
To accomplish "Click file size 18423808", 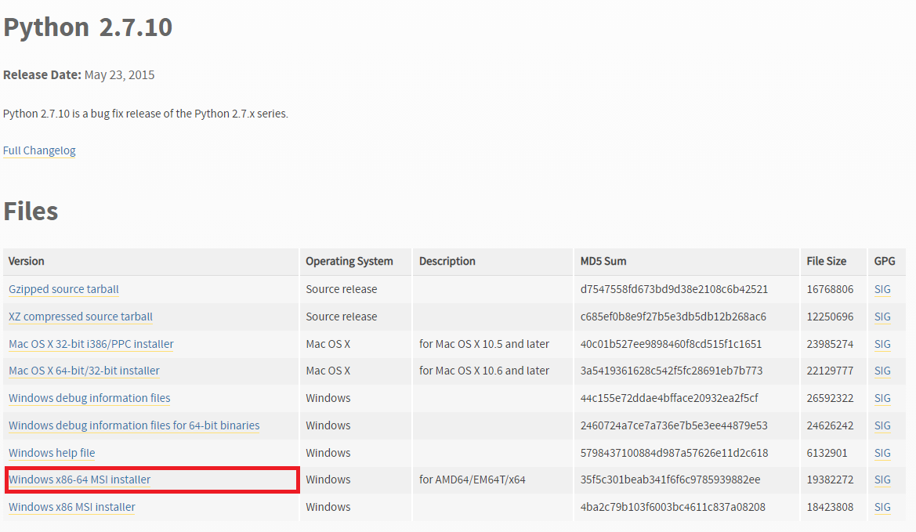I will point(830,507).
